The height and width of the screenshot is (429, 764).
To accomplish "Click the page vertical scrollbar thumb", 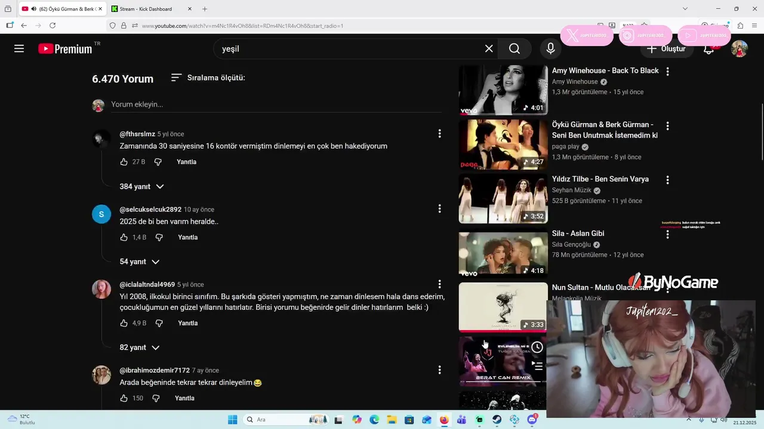I will click(762, 132).
